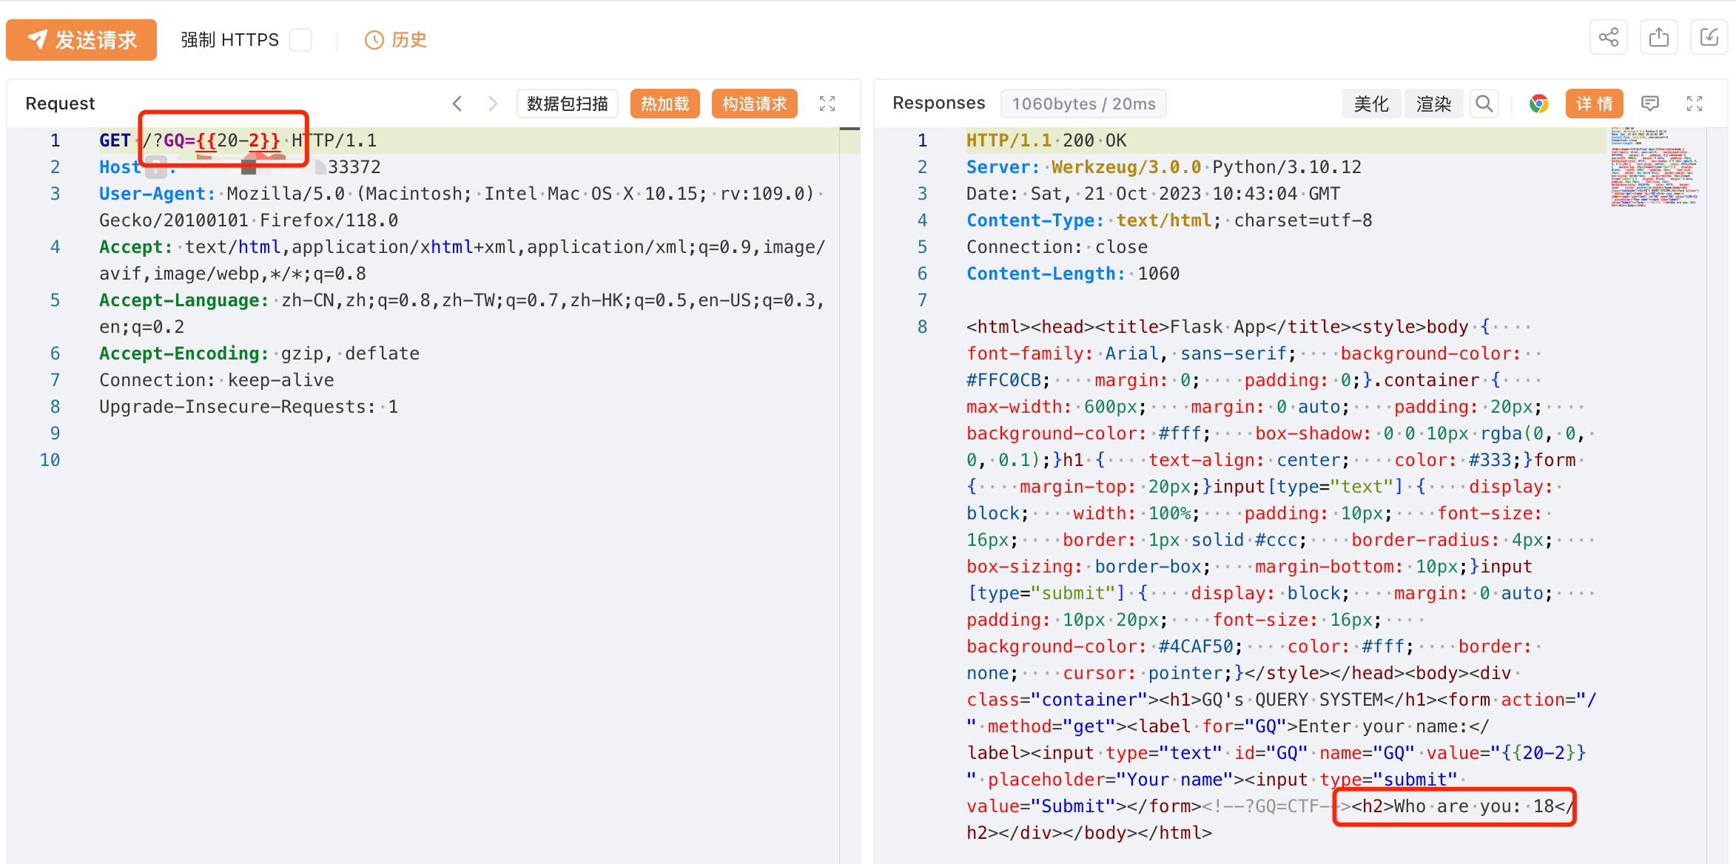Go to previous request with left chevron

click(x=457, y=104)
